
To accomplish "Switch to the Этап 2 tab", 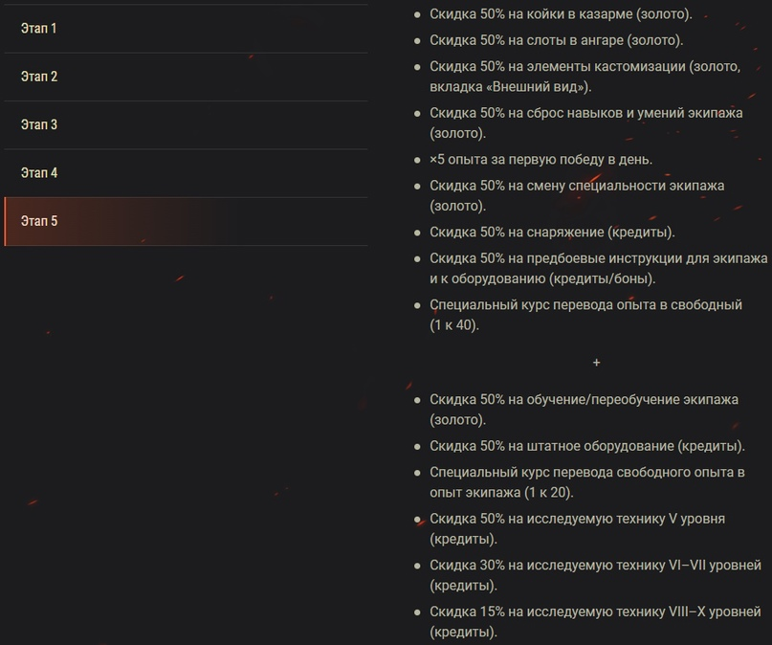I will (39, 77).
